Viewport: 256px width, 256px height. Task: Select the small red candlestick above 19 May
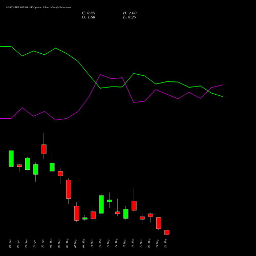(142, 218)
